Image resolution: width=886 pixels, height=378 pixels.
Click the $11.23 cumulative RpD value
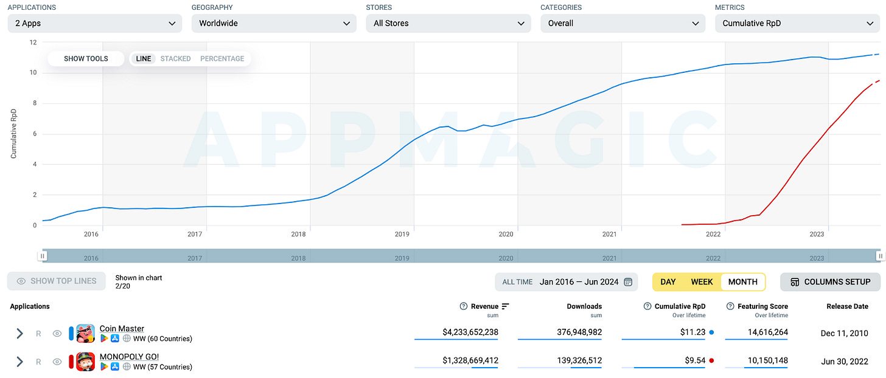[x=694, y=332]
